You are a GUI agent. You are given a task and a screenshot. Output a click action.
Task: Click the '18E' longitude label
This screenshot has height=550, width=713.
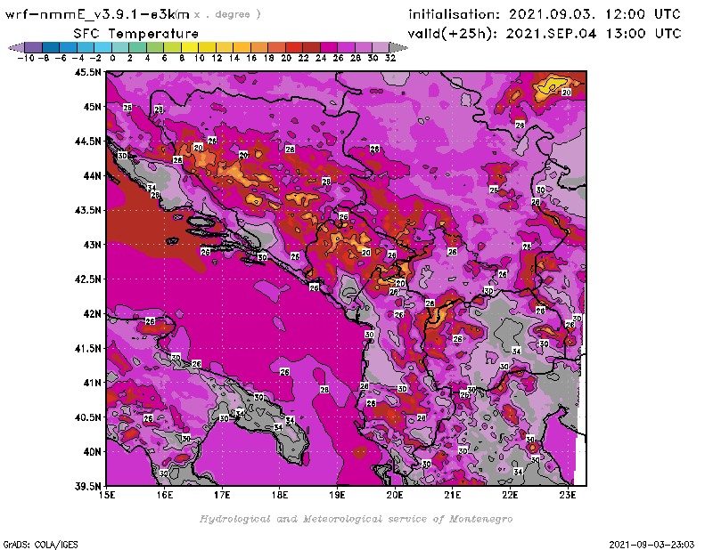pyautogui.click(x=280, y=495)
